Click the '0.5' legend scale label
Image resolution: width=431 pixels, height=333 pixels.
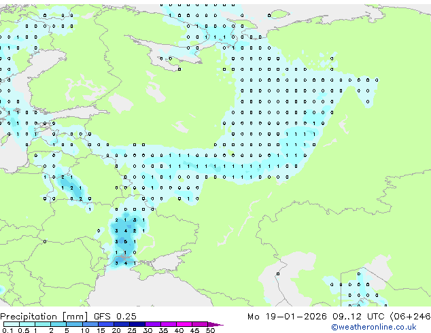point(23,330)
